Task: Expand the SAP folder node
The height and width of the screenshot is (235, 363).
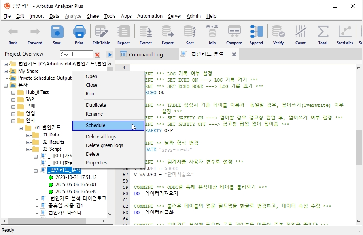Action: (x=13, y=100)
